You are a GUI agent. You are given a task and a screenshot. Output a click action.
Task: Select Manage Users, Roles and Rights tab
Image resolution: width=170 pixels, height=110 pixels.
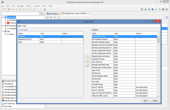pyautogui.click(x=75, y=13)
